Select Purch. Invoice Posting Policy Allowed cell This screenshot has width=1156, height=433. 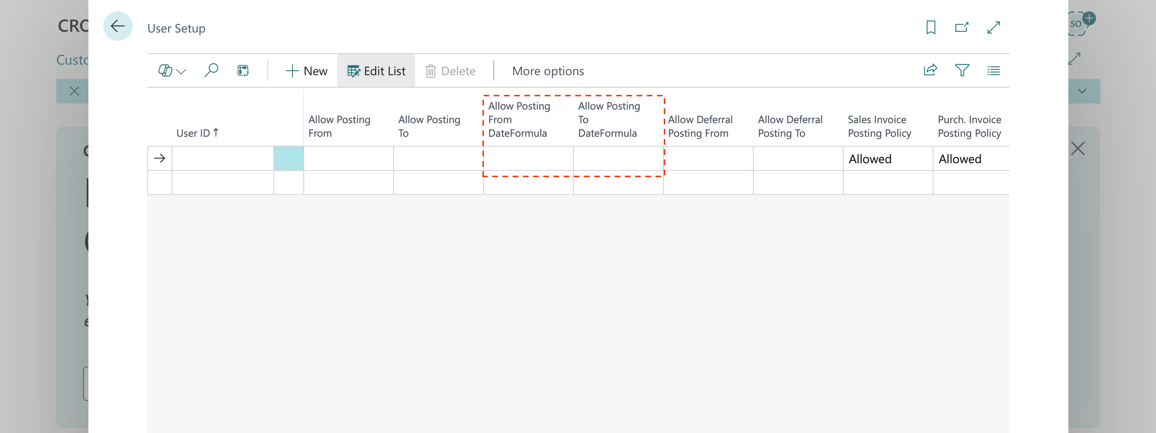pyautogui.click(x=970, y=159)
